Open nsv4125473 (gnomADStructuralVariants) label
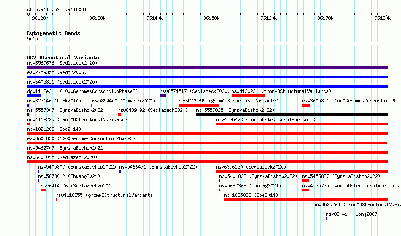The height and width of the screenshot is (236, 401). [266, 120]
